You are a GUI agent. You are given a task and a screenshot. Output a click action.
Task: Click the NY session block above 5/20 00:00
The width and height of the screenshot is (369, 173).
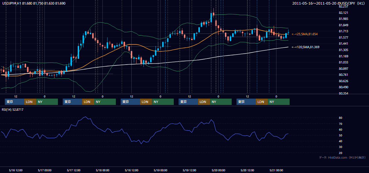(221, 102)
